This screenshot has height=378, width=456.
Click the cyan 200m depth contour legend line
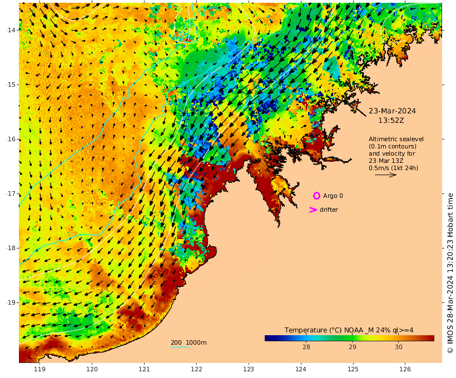click(x=180, y=347)
